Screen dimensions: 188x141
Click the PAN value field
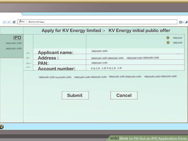(x=135, y=62)
